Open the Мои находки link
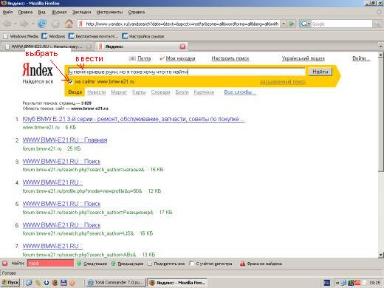This screenshot has height=288, width=384. [x=180, y=58]
